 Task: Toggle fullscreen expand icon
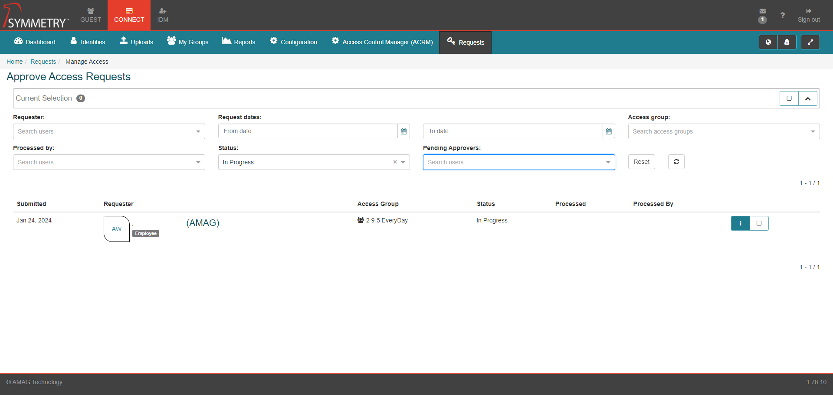(x=810, y=42)
